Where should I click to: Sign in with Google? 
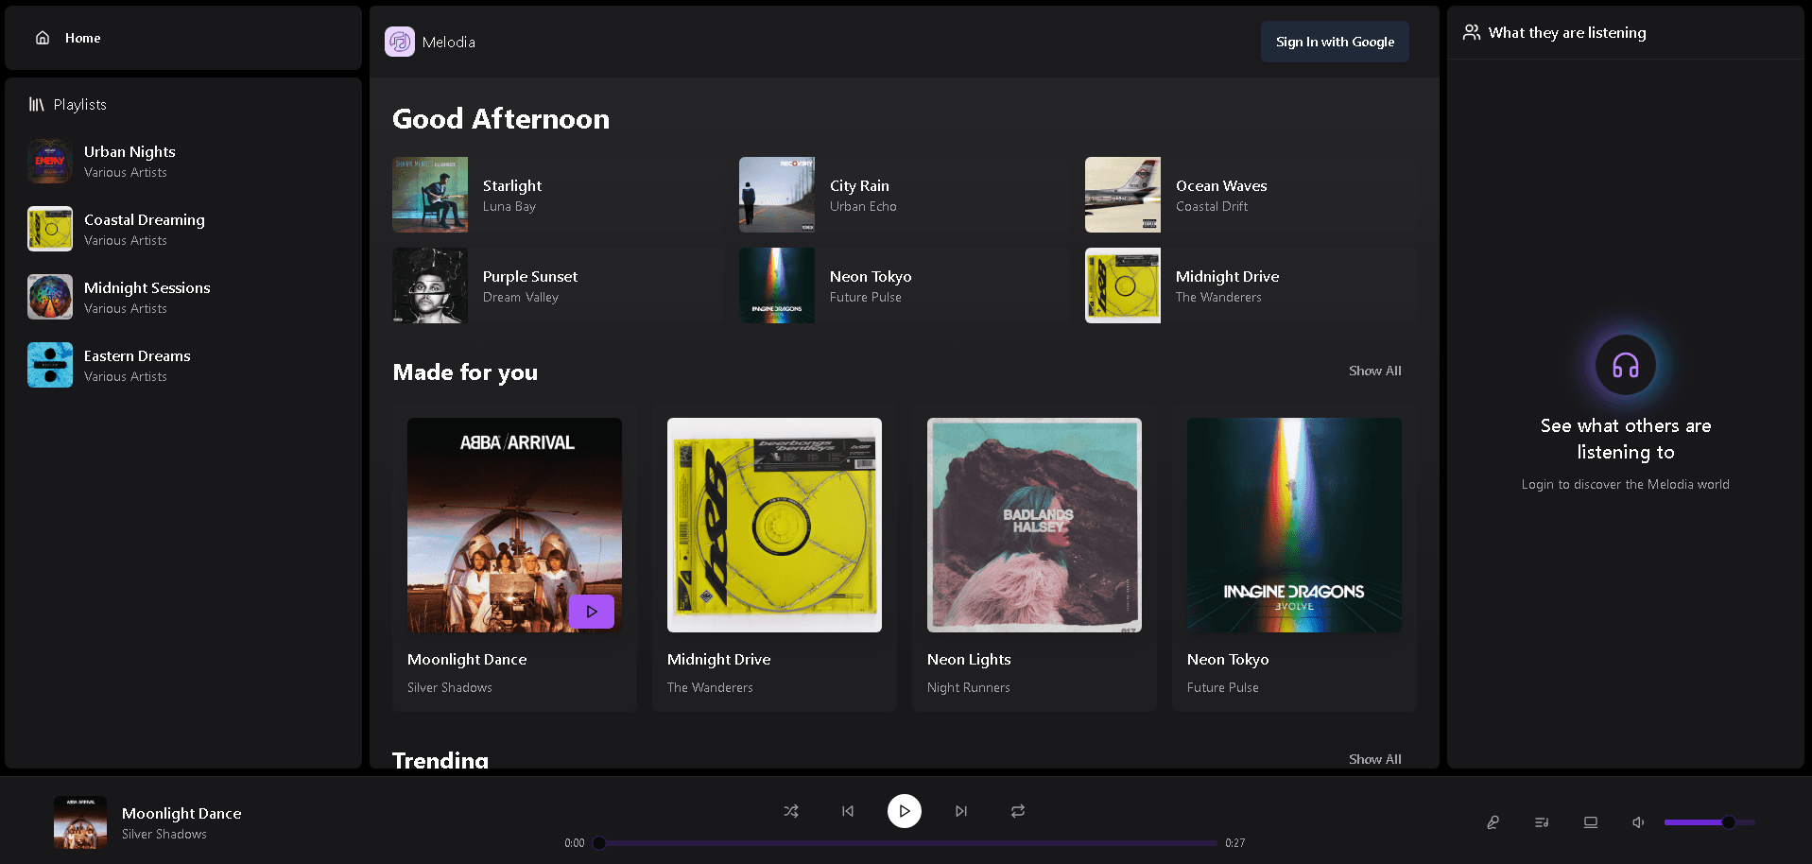click(x=1335, y=42)
